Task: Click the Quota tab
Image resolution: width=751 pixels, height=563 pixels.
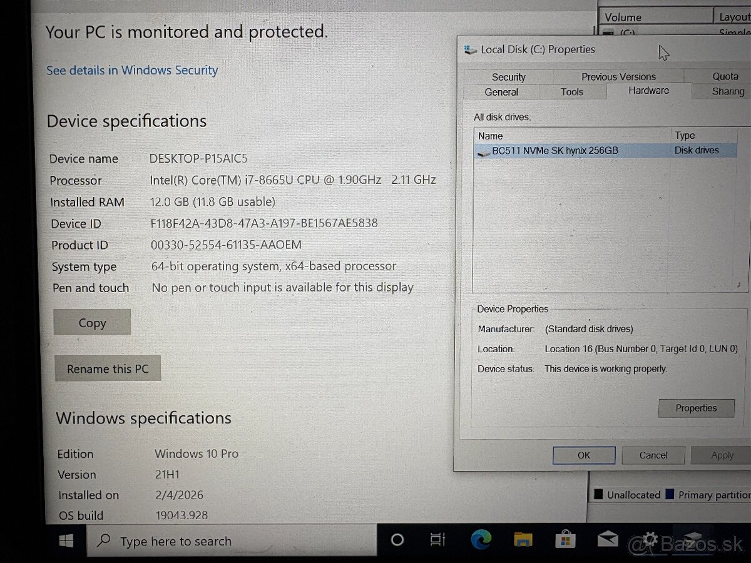Action: click(725, 76)
